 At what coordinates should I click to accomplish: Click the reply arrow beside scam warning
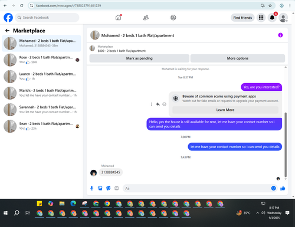(158, 104)
